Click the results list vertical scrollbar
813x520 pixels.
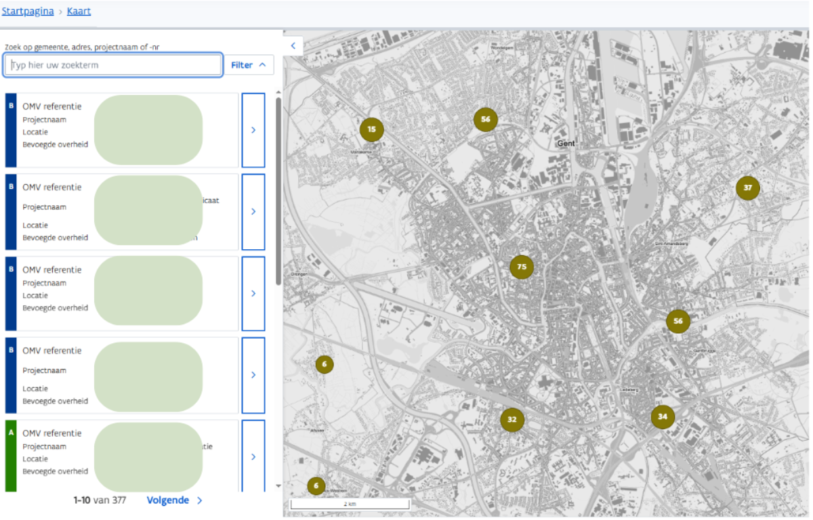click(278, 190)
